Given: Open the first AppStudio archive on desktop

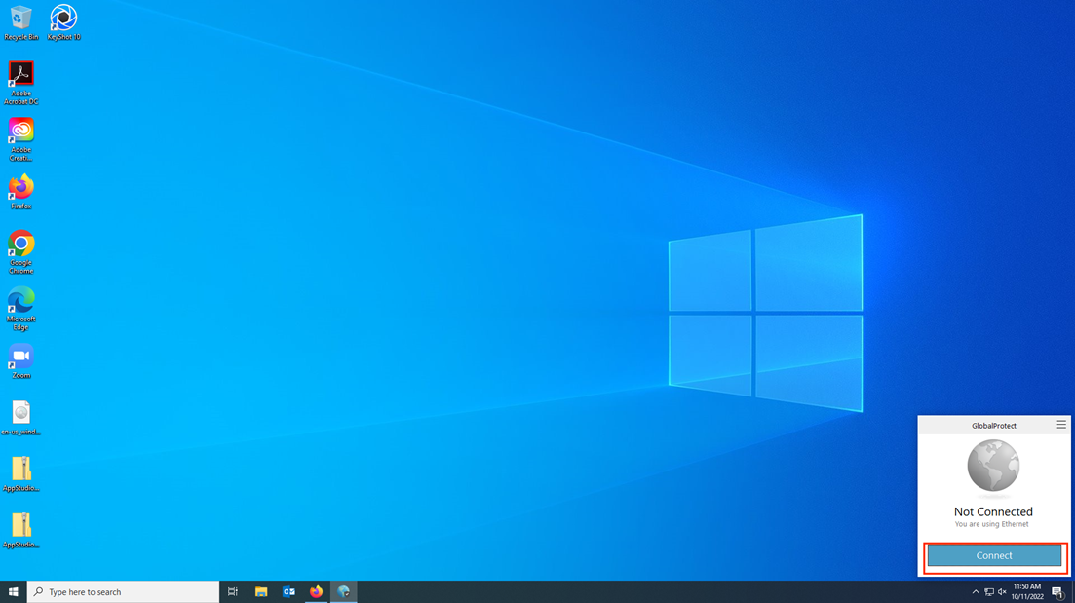Looking at the screenshot, I should pos(20,471).
